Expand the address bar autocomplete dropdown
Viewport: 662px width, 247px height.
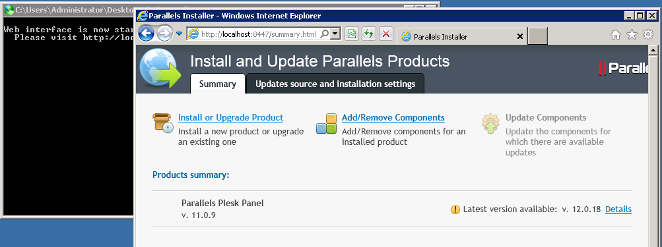click(x=335, y=34)
